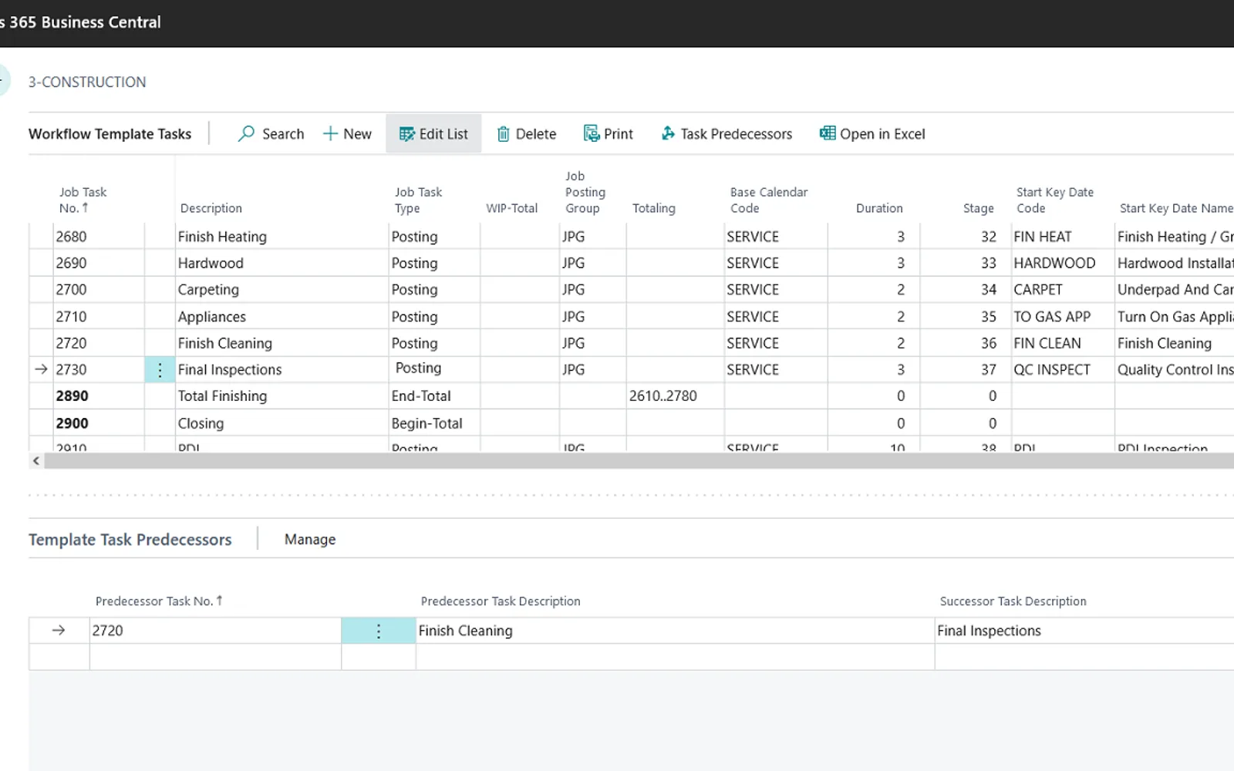Click the Open in Excel label
Viewport: 1234px width, 771px height.
[882, 134]
